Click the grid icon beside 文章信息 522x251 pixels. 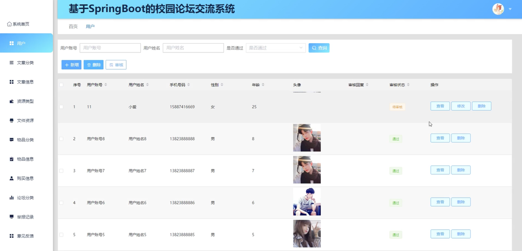point(12,82)
